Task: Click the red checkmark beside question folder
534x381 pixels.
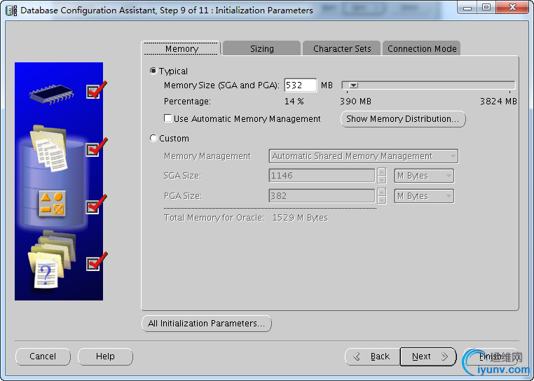Action: (x=96, y=261)
